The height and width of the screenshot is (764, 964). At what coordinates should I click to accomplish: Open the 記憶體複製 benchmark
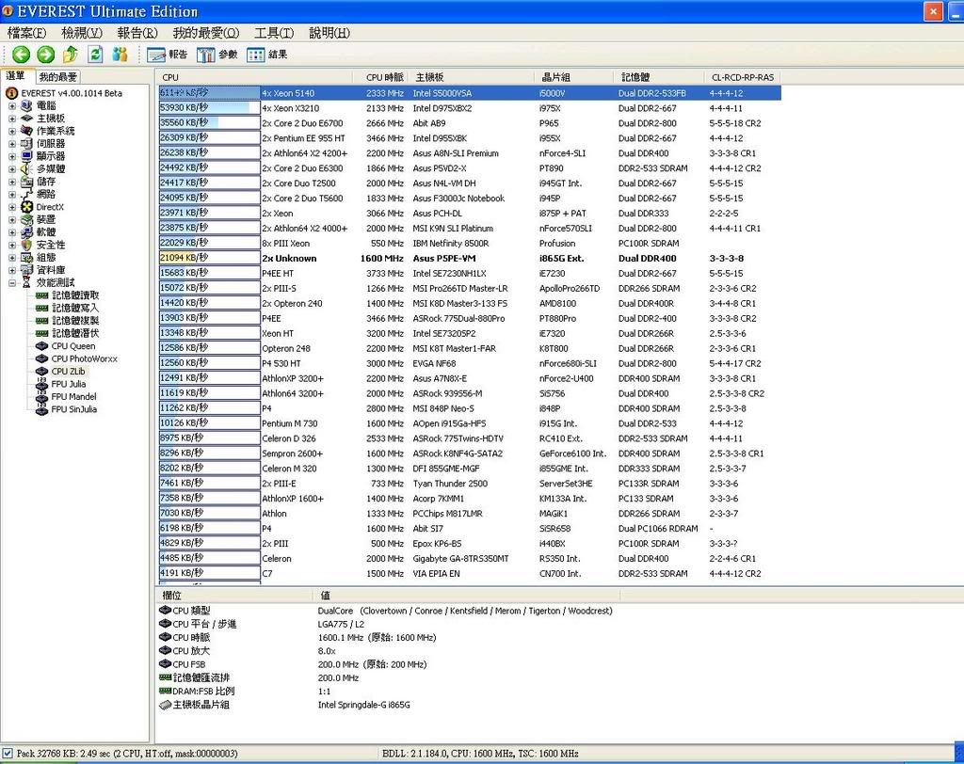tap(75, 321)
